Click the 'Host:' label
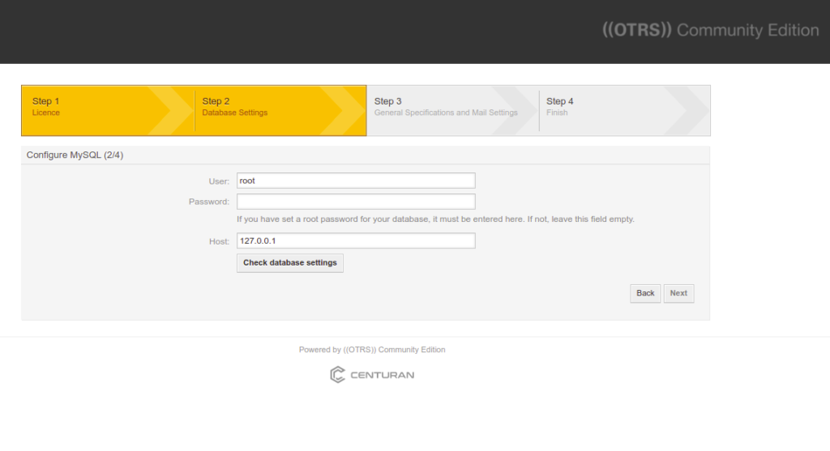This screenshot has height=451, width=830. (x=219, y=241)
